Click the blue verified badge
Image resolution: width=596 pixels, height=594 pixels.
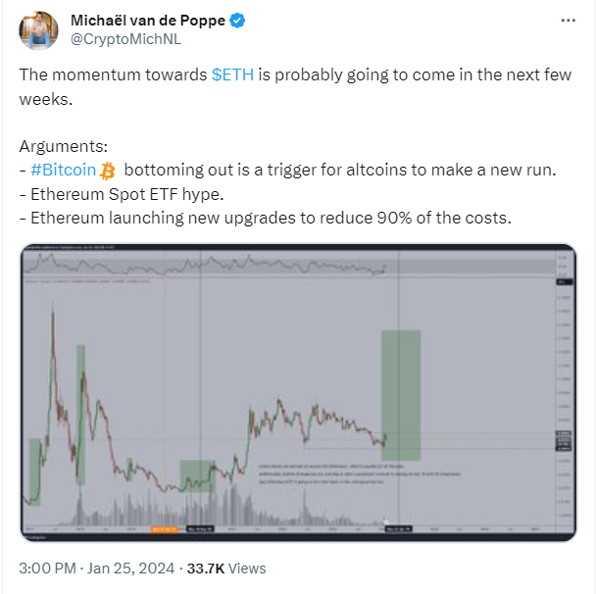click(x=237, y=21)
